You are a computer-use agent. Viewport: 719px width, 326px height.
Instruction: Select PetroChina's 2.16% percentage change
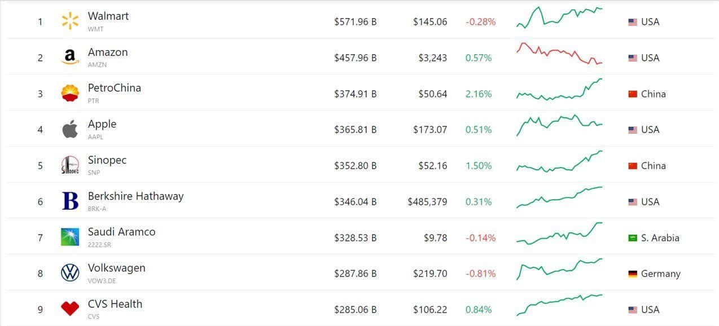click(x=478, y=94)
